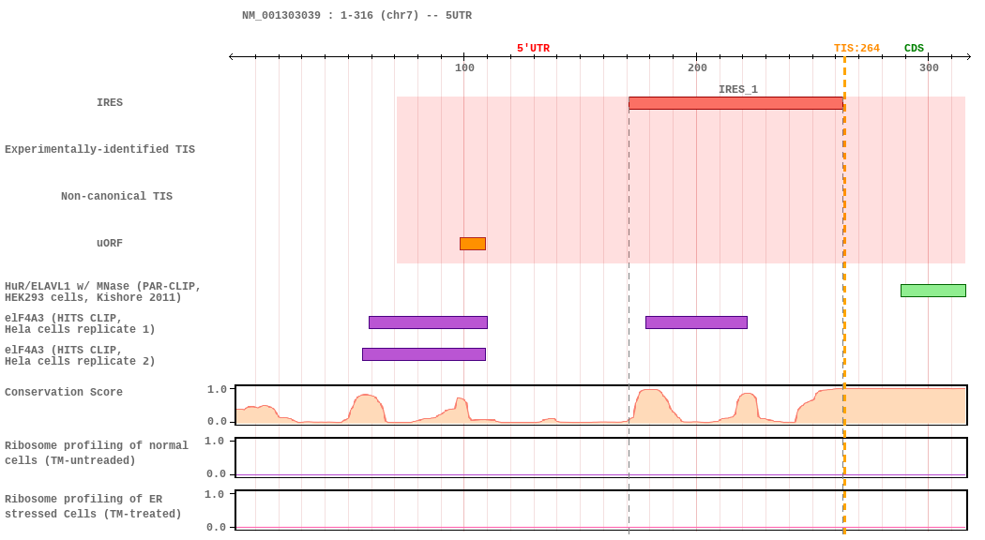
Task: Click the red 5'UTR region label
Action: pos(533,49)
